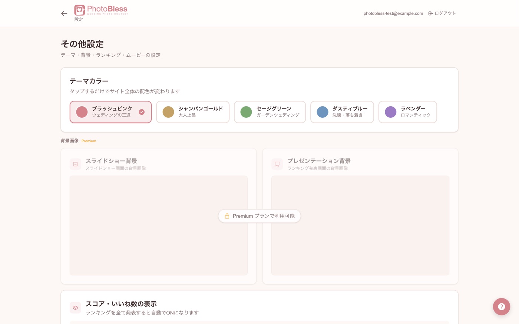Click the presentation background screen icon
The width and height of the screenshot is (519, 324).
point(277,164)
